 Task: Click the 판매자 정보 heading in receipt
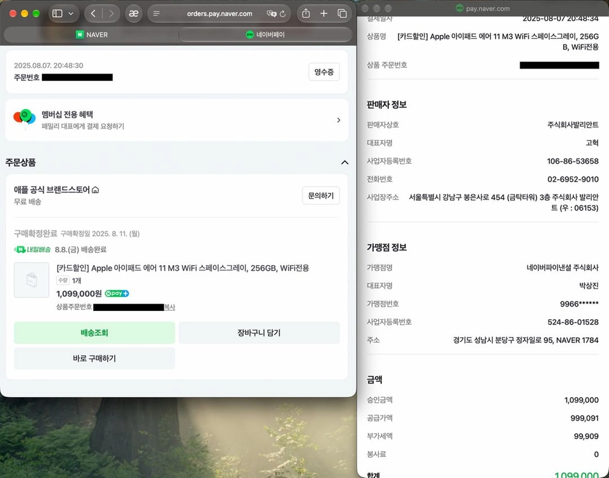(387, 105)
